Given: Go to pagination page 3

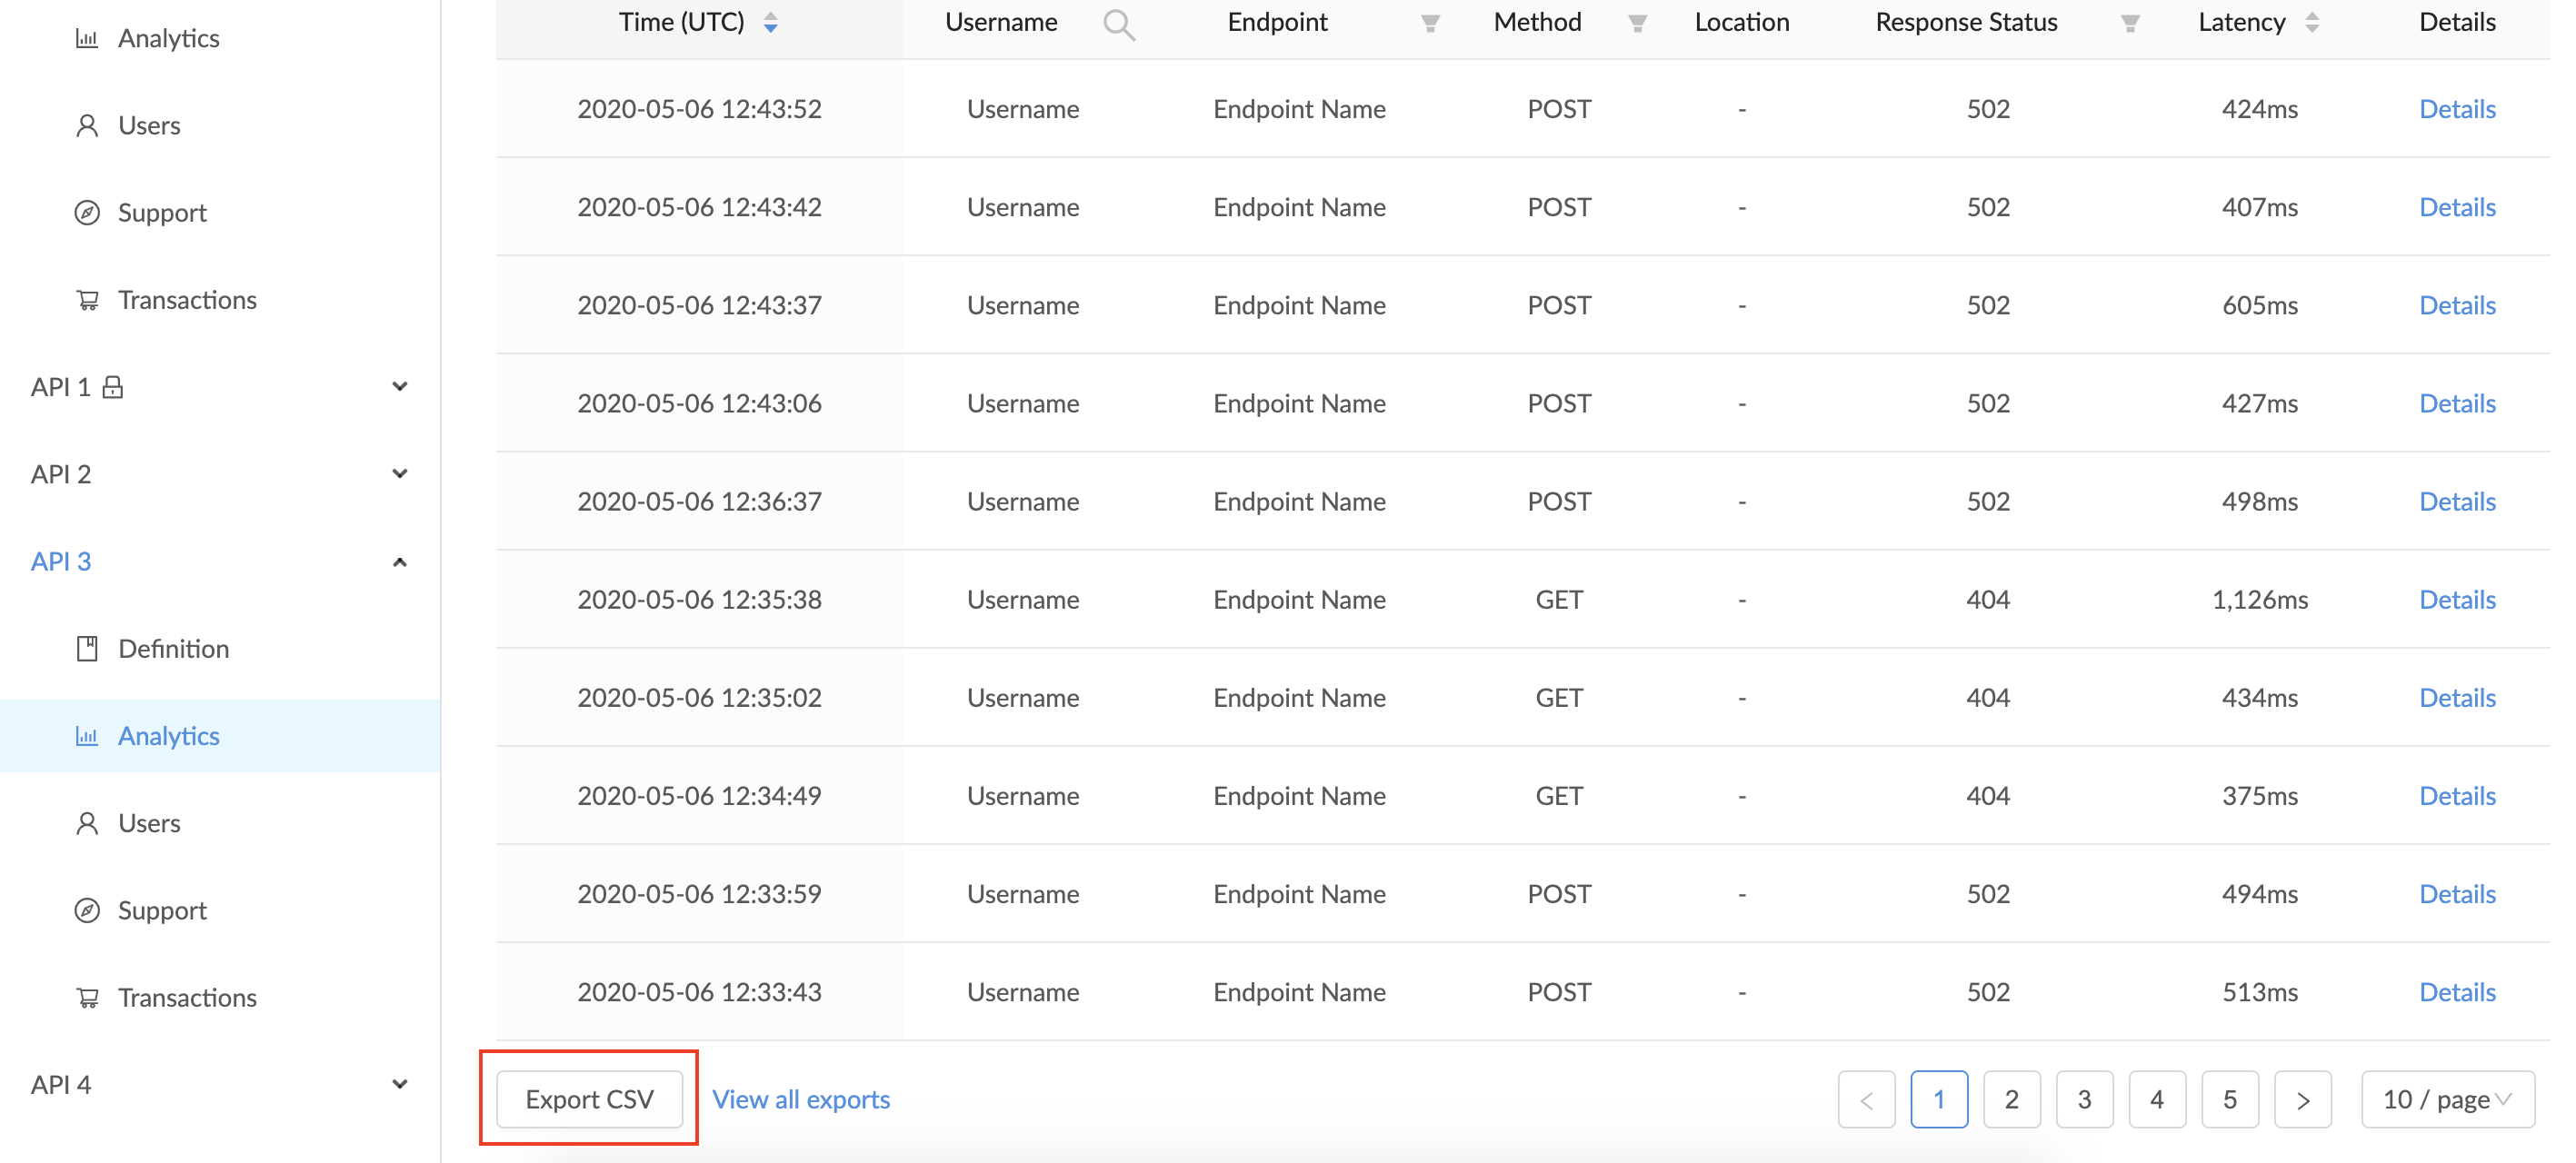Looking at the screenshot, I should pos(2084,1100).
